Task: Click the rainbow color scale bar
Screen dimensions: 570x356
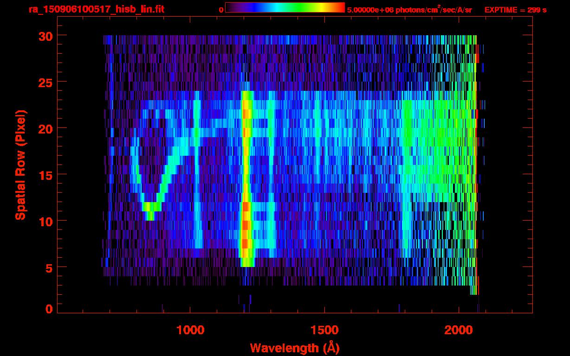Action: tap(285, 7)
